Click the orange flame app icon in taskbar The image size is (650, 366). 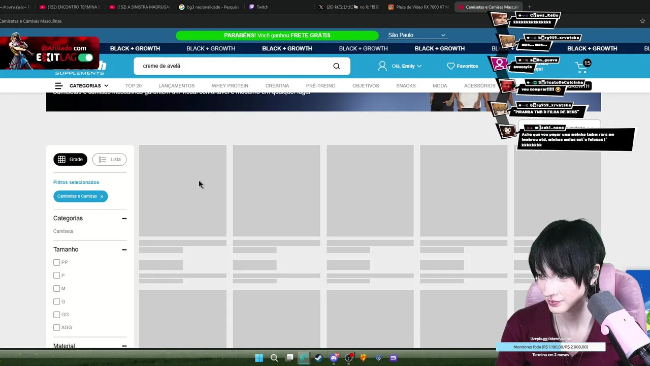tap(363, 358)
